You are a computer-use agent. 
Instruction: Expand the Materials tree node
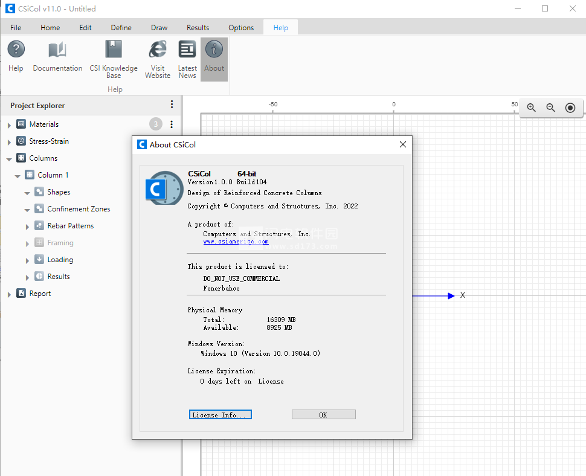point(9,125)
